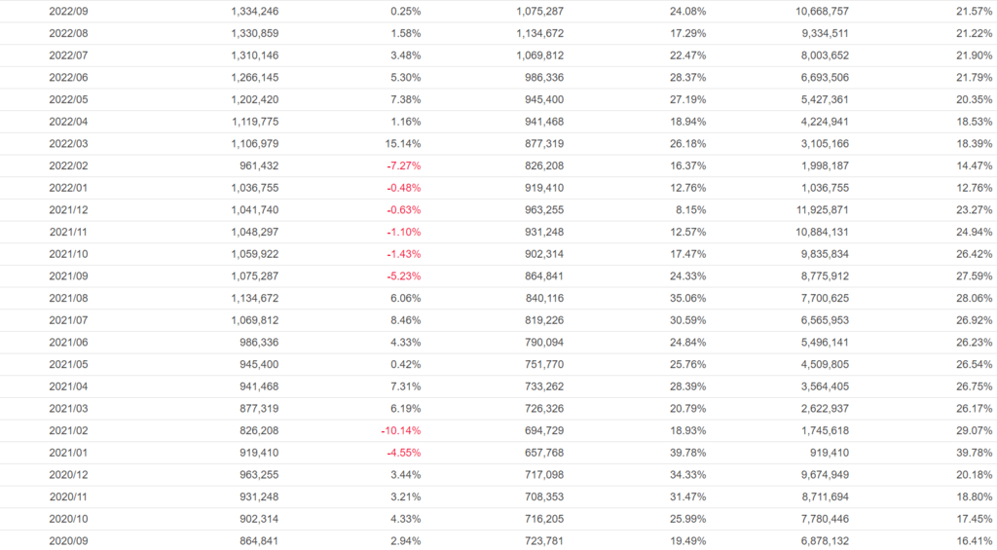Click the 15.14% value in the 2022/03 row
The width and height of the screenshot is (997, 550).
click(403, 144)
